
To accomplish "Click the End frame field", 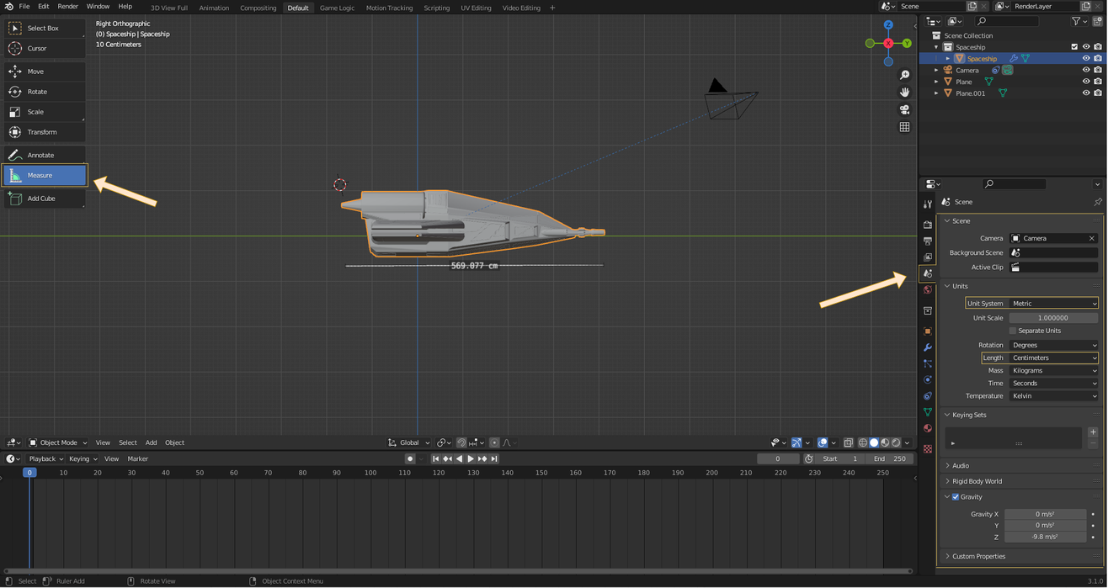I will pos(891,459).
